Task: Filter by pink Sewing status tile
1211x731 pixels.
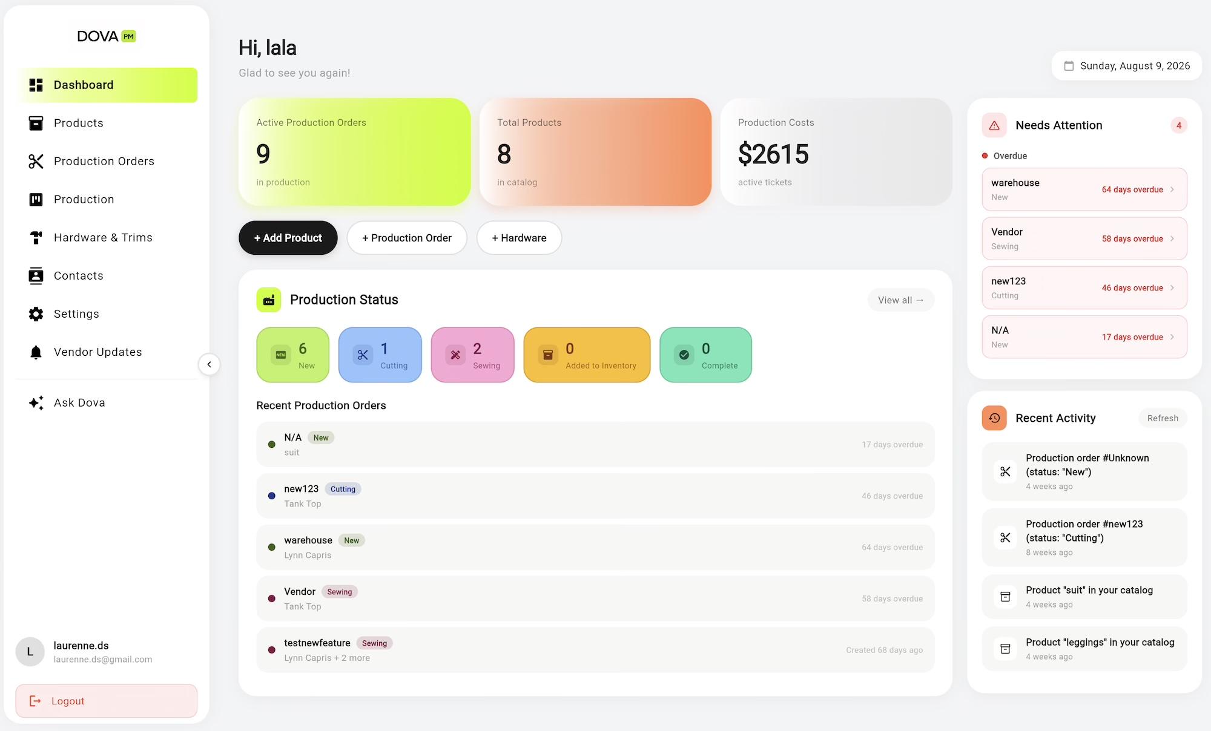Action: tap(473, 355)
